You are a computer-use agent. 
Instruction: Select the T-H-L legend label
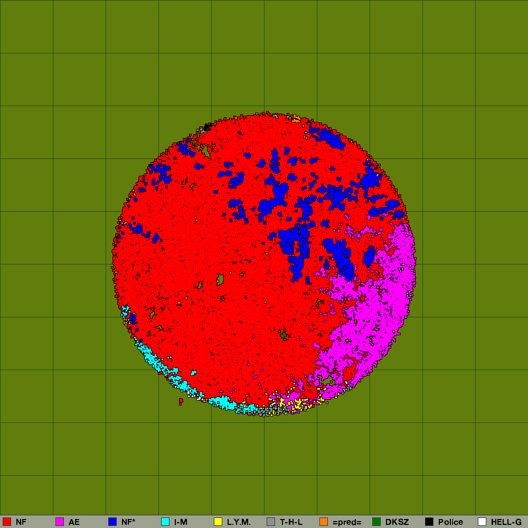[291, 522]
